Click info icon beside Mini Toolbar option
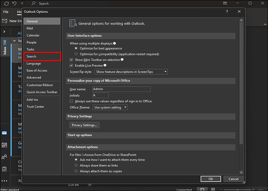 tap(122, 60)
